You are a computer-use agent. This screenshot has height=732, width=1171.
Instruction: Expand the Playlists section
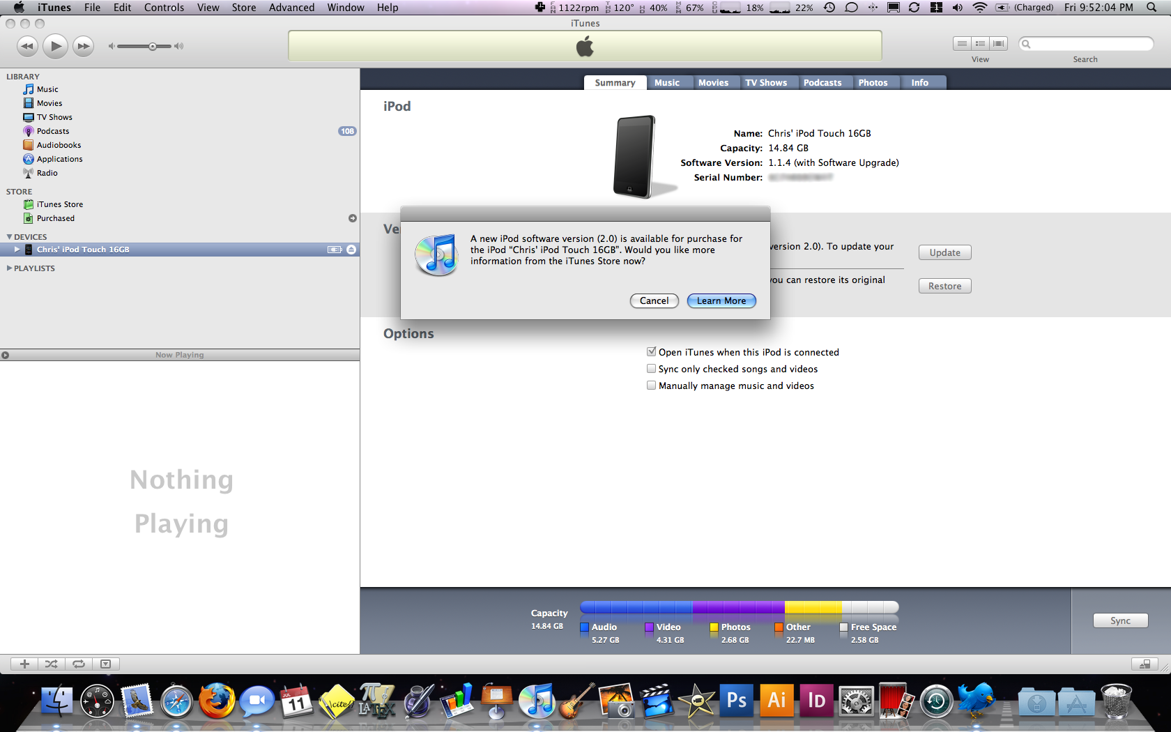pos(9,268)
